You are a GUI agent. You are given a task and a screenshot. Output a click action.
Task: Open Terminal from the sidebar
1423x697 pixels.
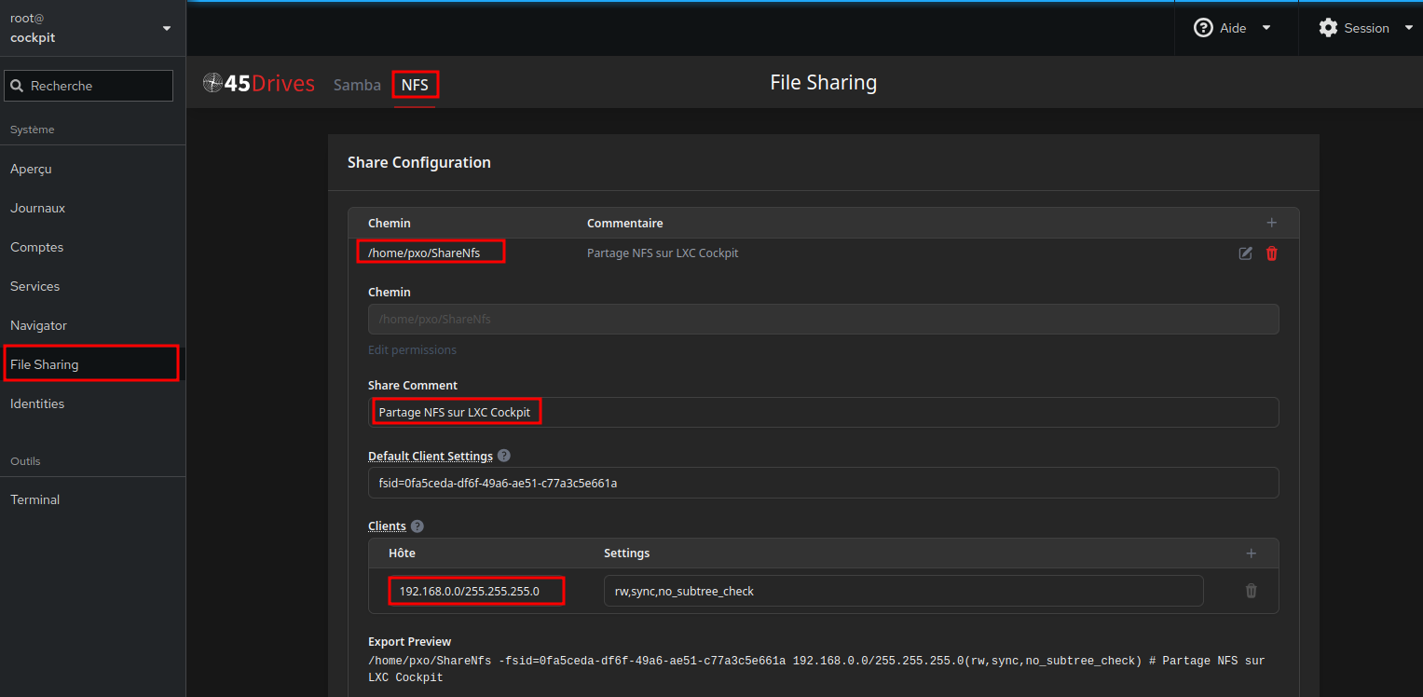[35, 499]
